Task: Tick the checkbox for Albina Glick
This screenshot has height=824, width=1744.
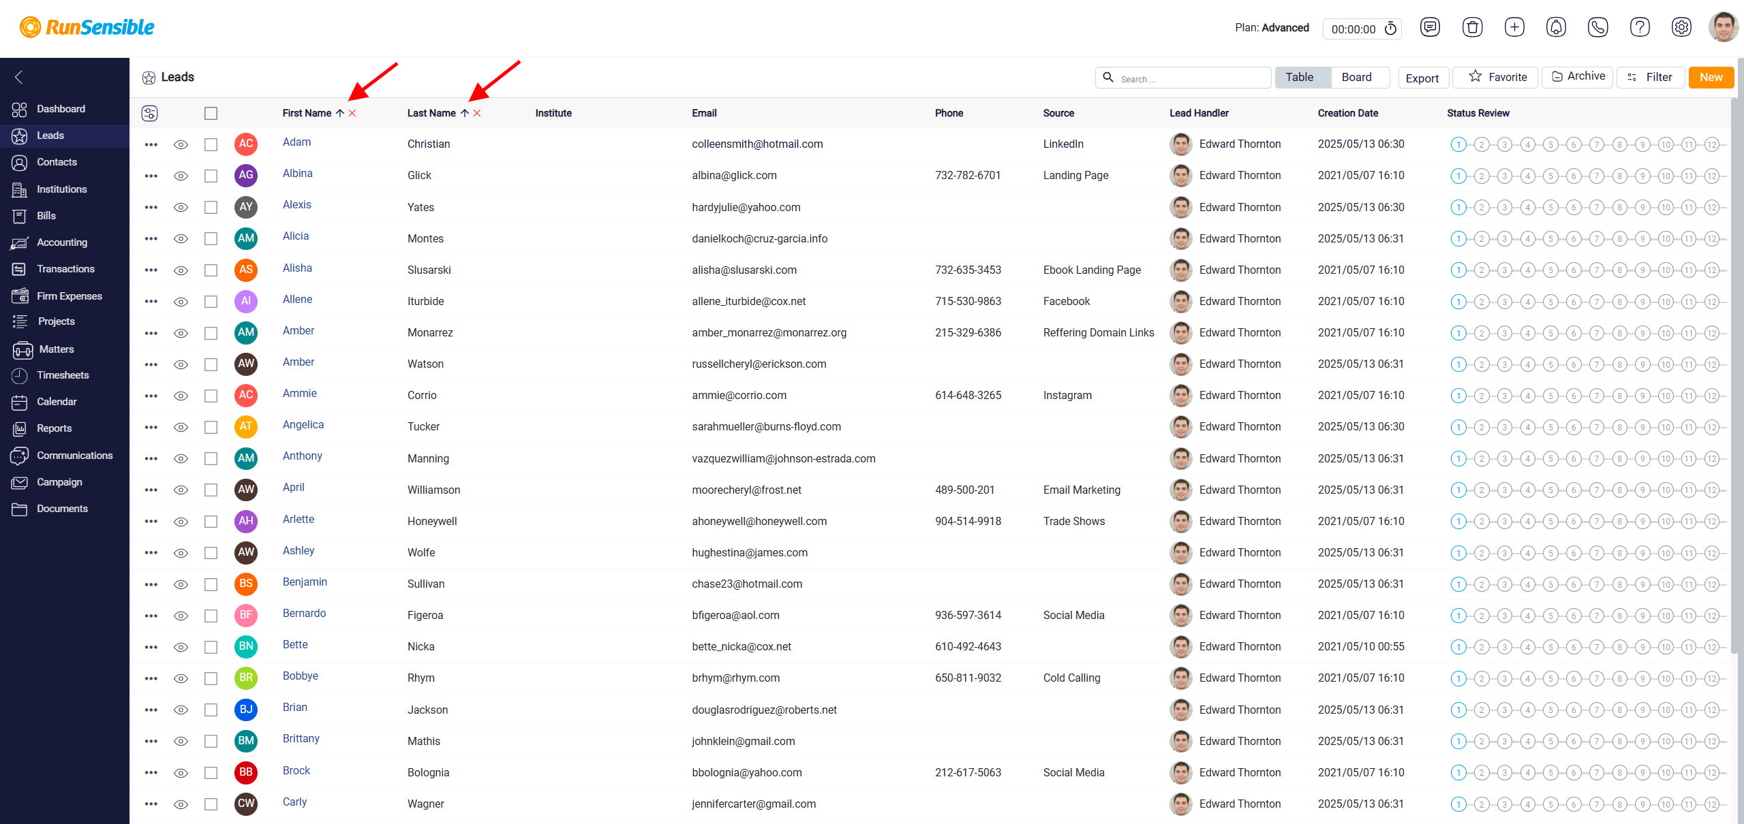Action: 211,176
